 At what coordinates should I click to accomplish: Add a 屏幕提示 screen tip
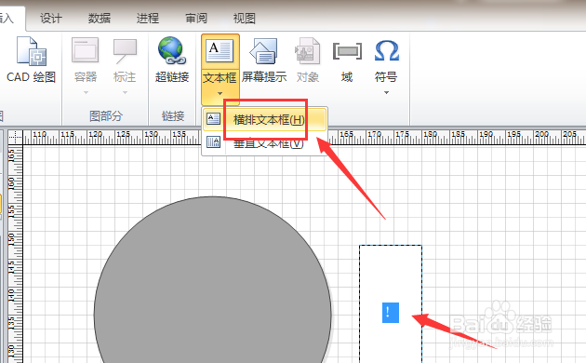click(264, 60)
